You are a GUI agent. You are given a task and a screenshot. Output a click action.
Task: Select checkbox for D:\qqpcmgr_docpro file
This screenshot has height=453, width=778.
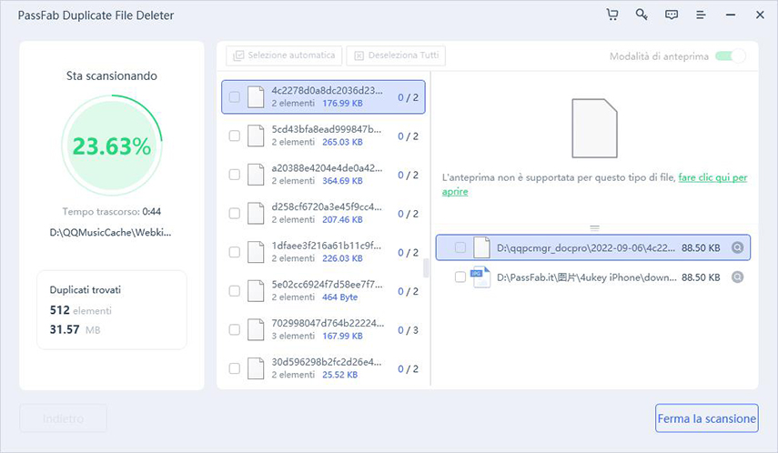coord(460,247)
